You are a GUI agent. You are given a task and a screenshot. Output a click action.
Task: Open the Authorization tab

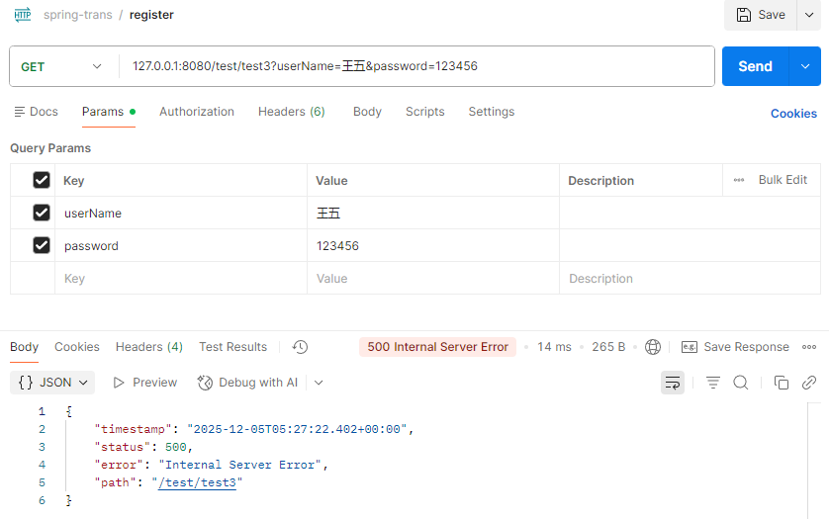[197, 112]
